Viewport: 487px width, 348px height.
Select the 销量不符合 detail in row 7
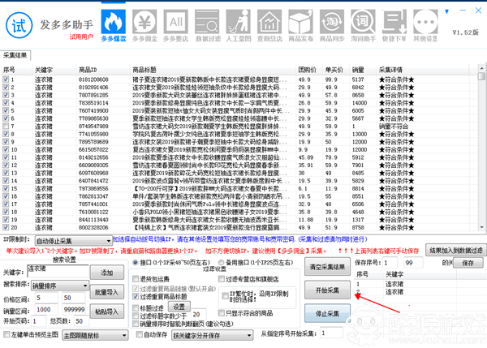394,126
